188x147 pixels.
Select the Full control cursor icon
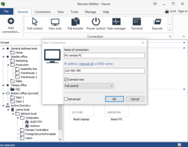[x=35, y=21]
